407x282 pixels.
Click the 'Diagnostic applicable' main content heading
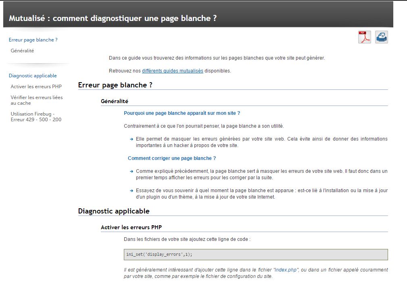click(x=114, y=211)
